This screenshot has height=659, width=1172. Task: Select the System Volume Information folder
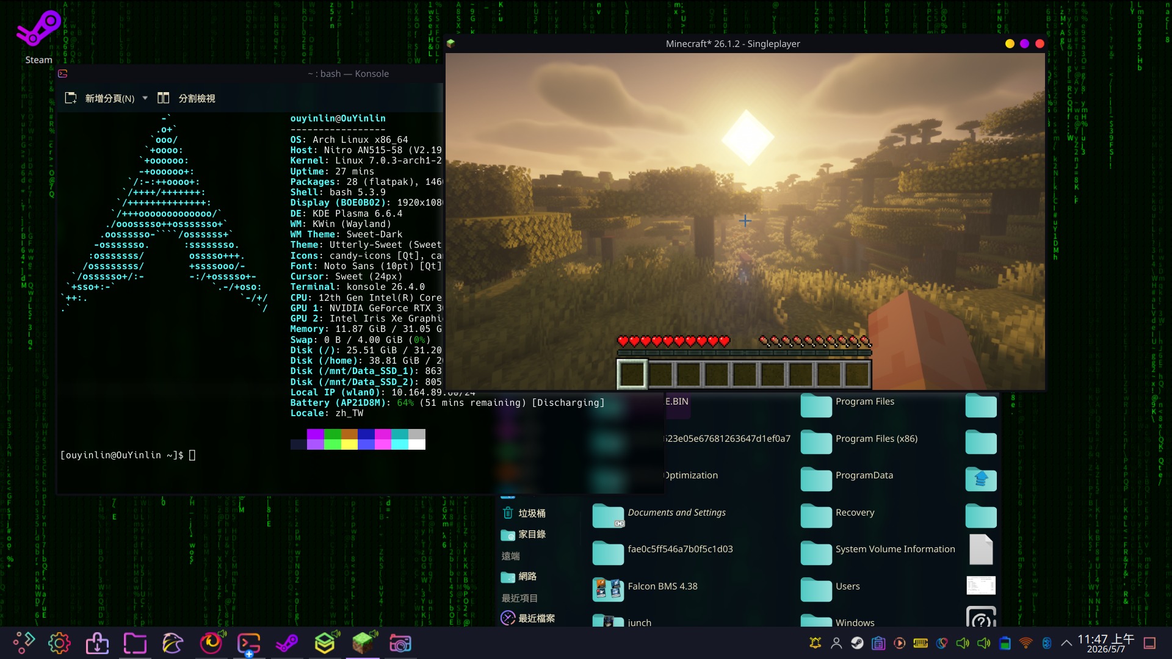tap(878, 552)
